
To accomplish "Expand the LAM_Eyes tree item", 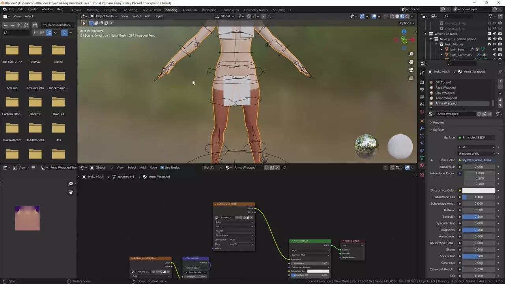I will point(441,49).
